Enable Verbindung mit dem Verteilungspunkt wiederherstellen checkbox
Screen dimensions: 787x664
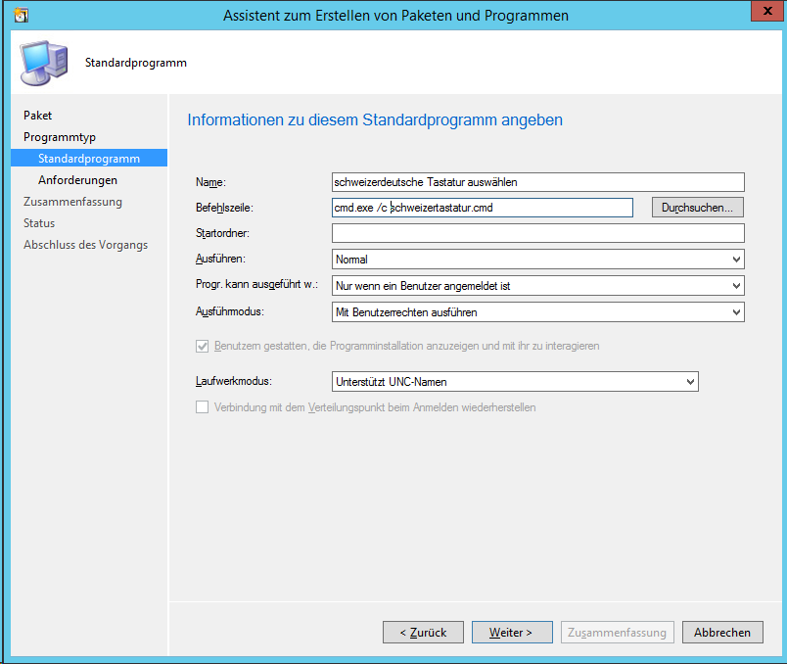pos(203,406)
